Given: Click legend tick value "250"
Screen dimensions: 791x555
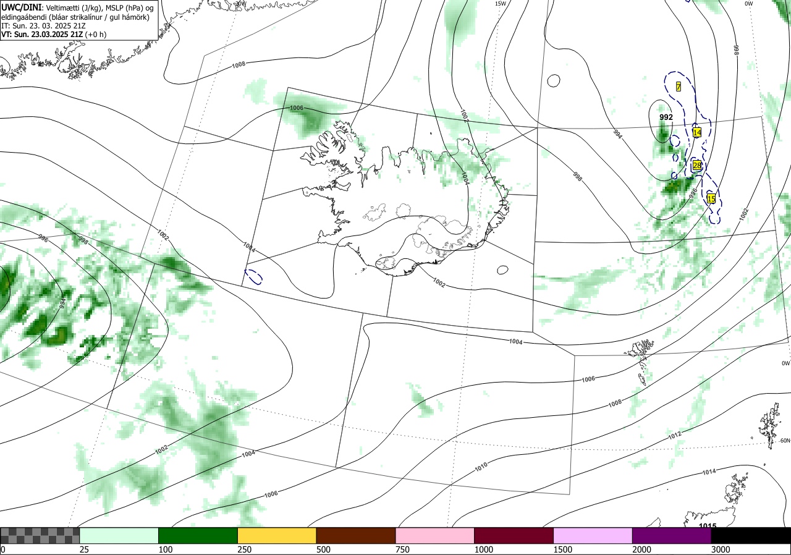Looking at the screenshot, I should (x=243, y=549).
